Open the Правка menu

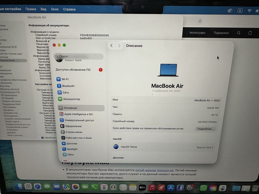(x=31, y=9)
